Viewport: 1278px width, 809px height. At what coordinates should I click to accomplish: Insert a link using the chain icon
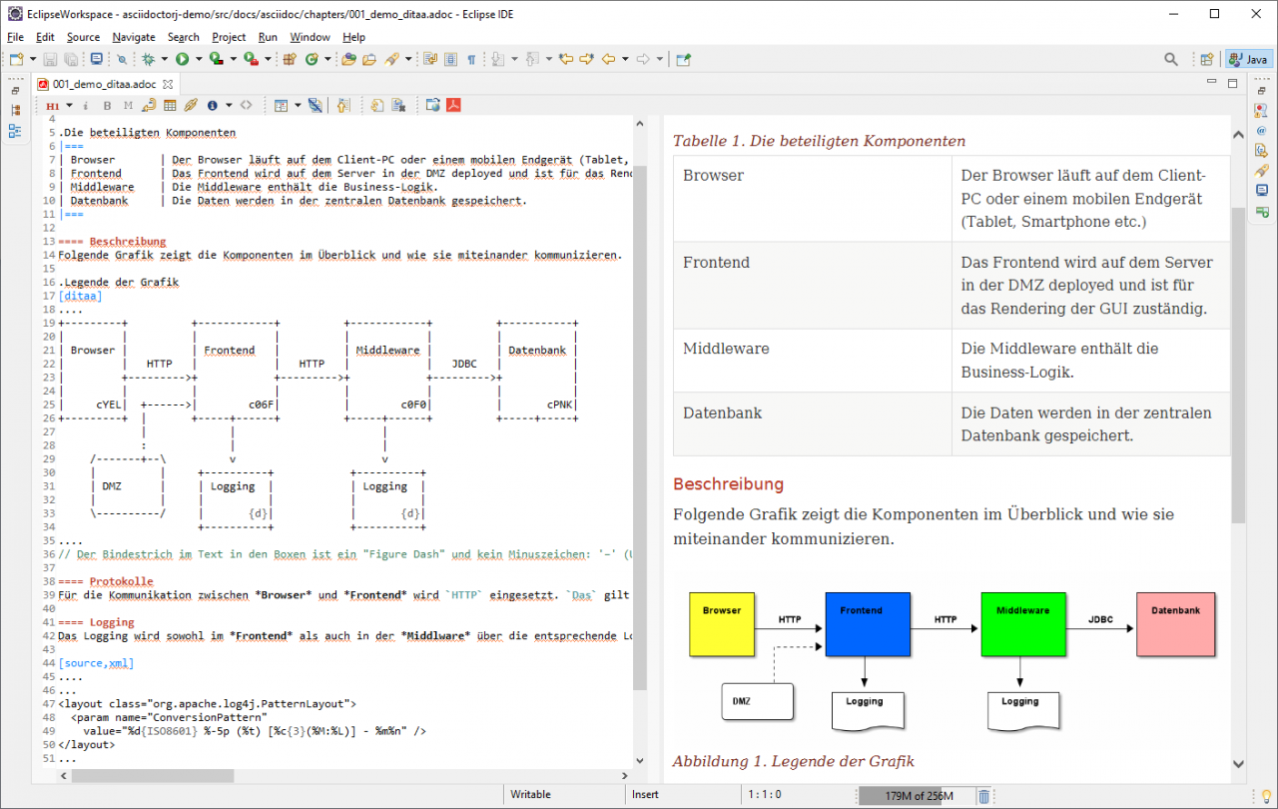pyautogui.click(x=191, y=105)
